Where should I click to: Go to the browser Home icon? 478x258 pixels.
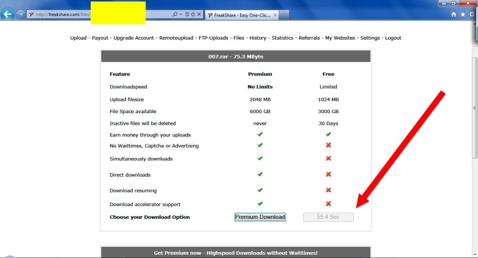coord(454,14)
